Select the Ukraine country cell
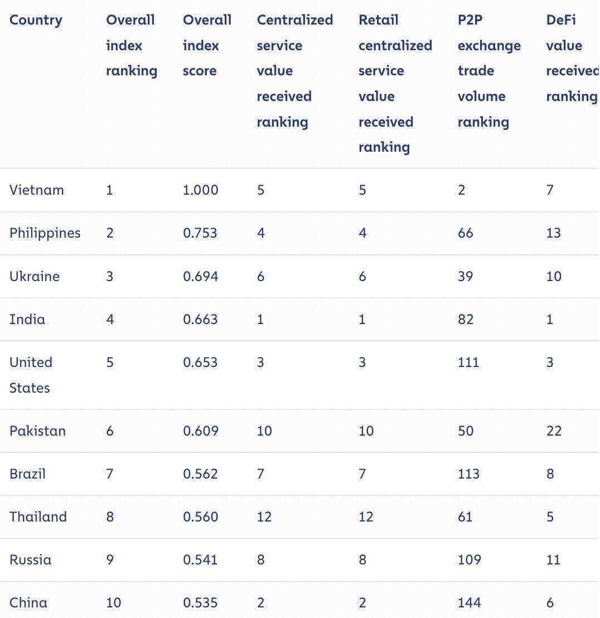Screen dimensions: 600x618 (34, 277)
